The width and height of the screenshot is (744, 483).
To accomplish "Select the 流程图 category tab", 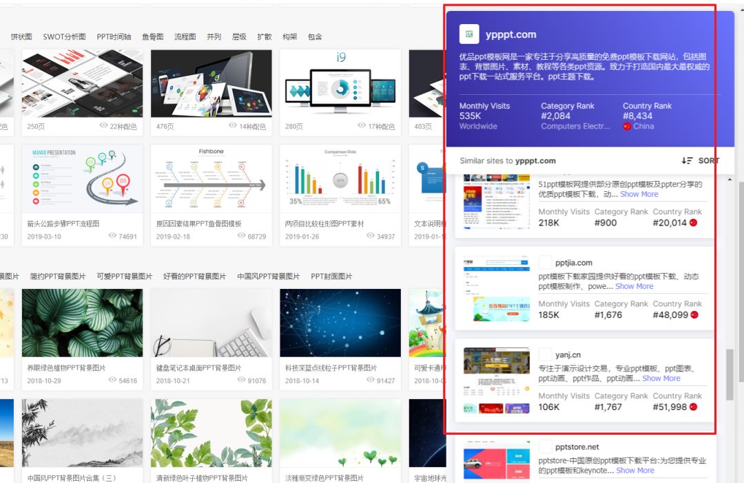I will 185,36.
